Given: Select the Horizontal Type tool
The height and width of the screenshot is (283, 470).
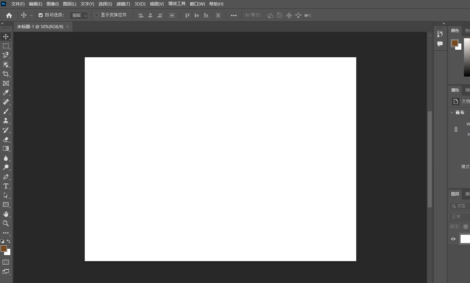Looking at the screenshot, I should (6, 186).
